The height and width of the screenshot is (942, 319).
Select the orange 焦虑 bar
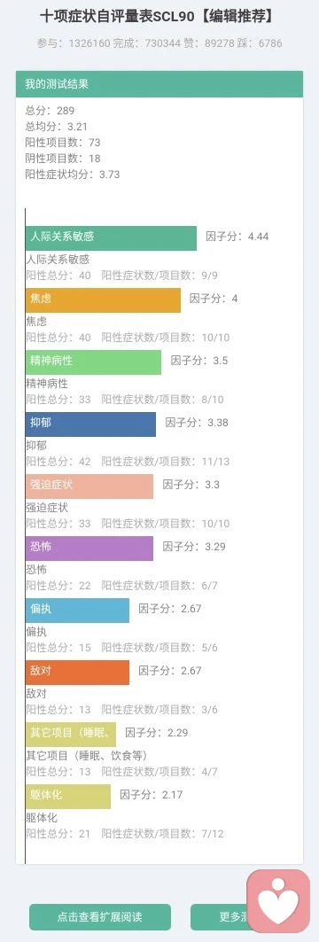click(103, 300)
